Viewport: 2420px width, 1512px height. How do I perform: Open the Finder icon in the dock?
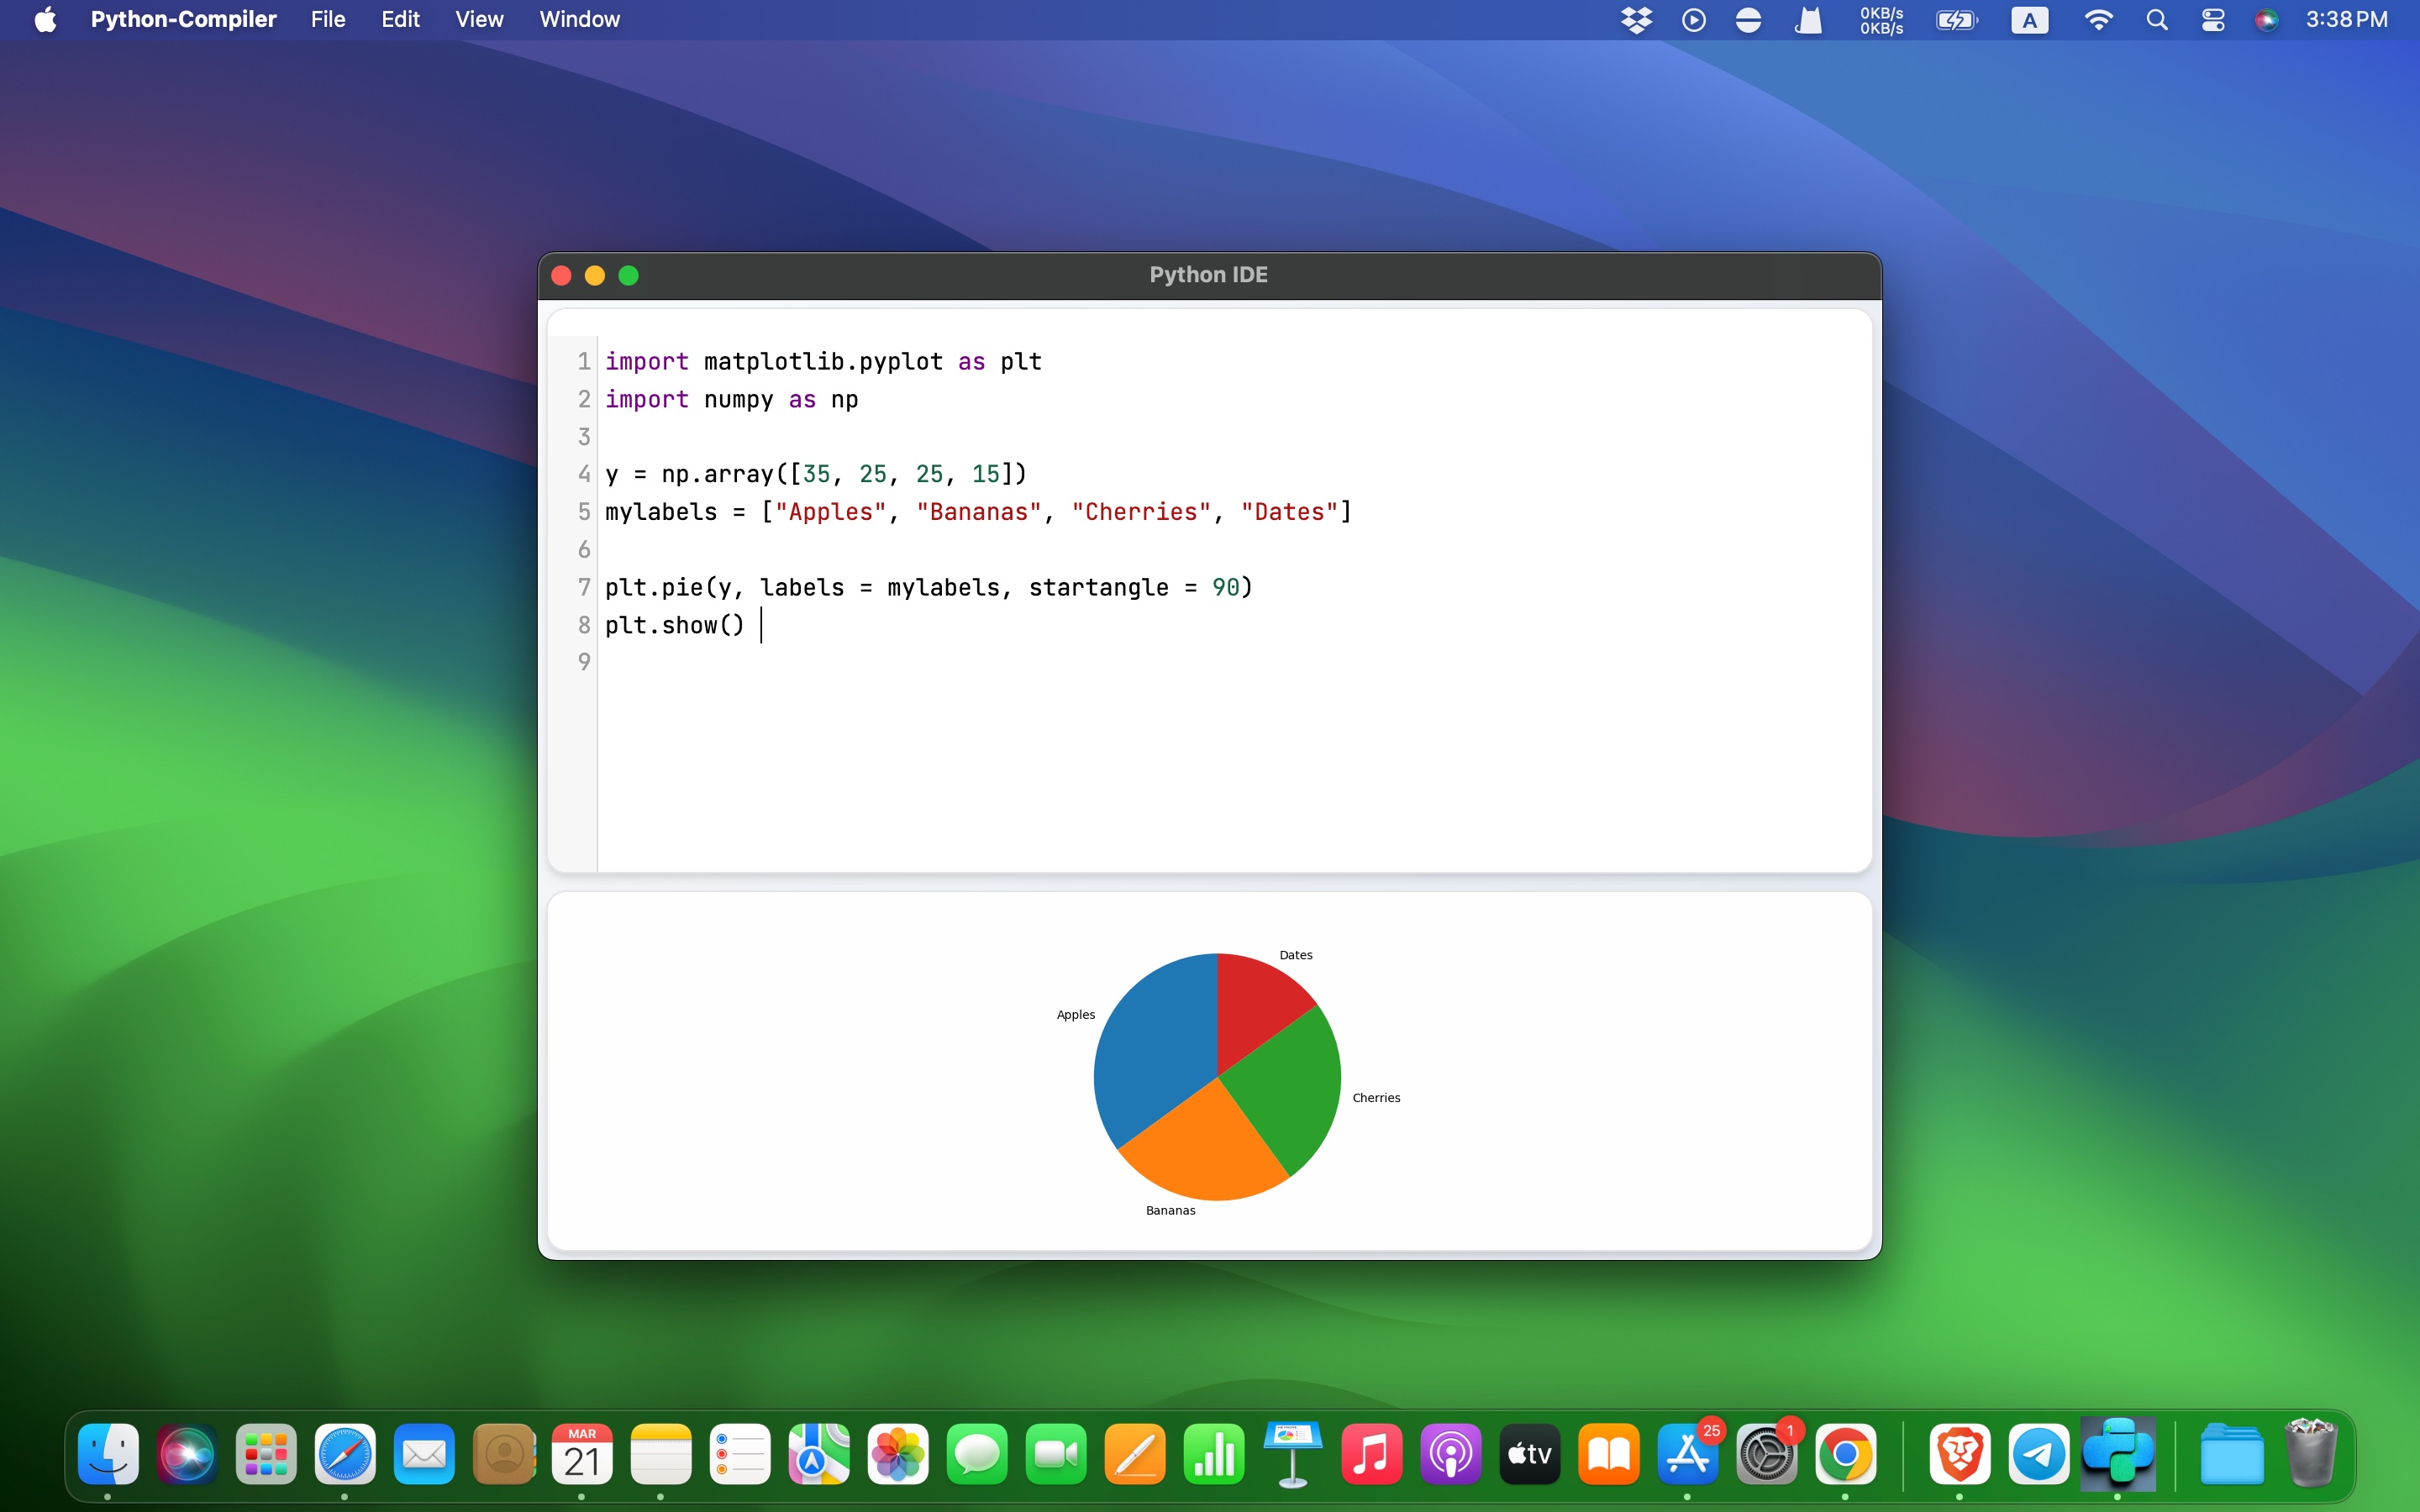click(108, 1453)
